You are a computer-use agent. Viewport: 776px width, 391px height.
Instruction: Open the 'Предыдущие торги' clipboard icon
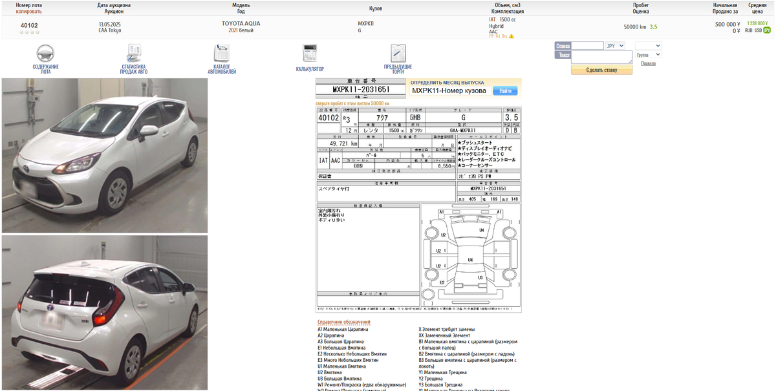click(398, 54)
